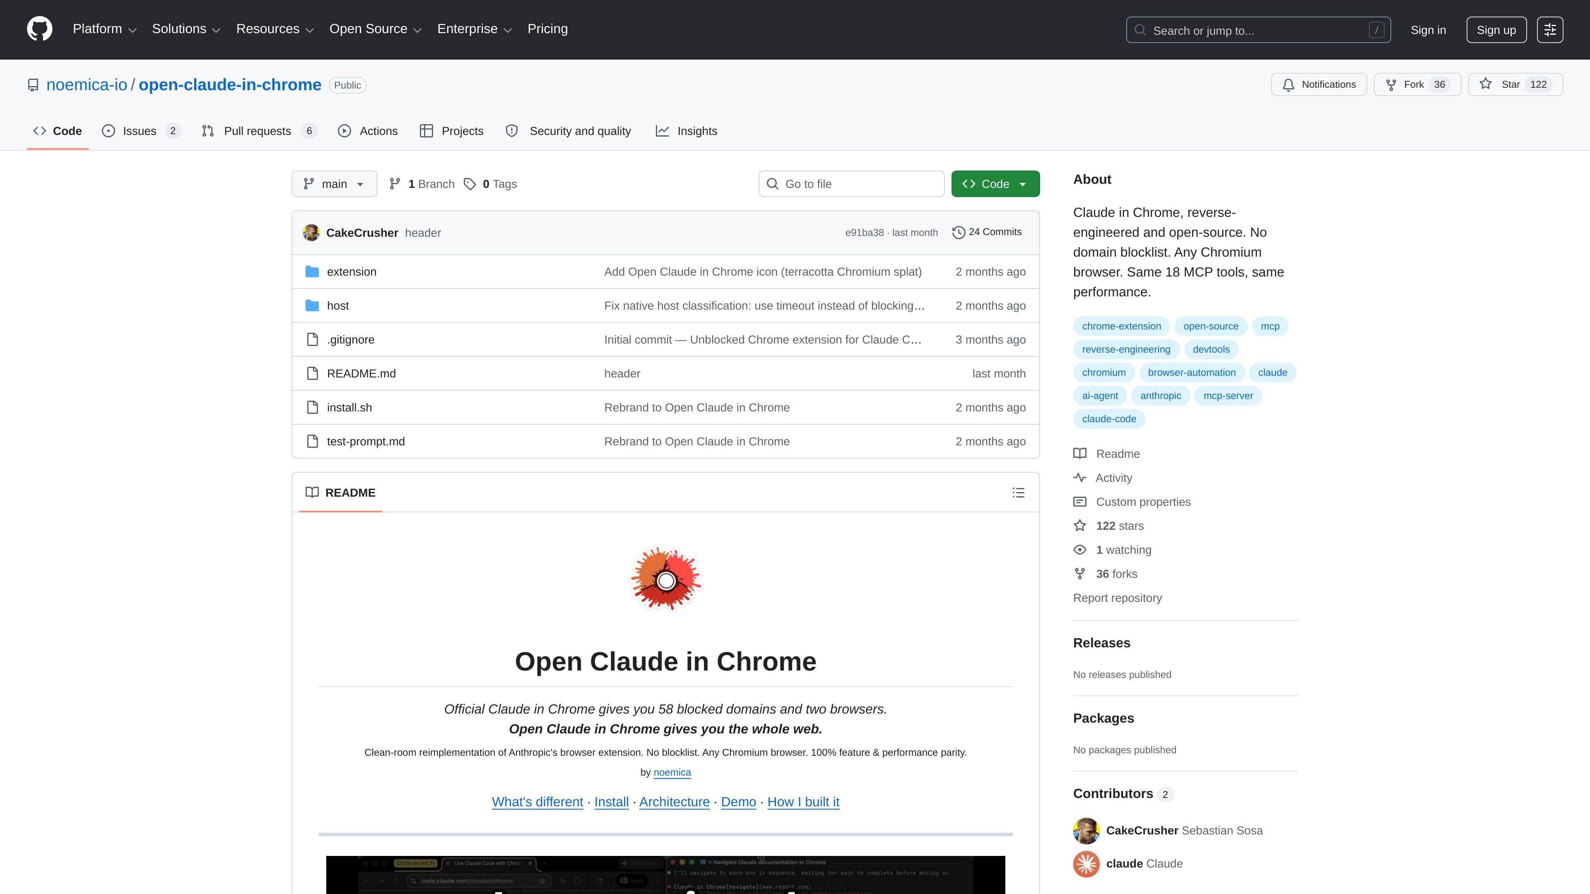Switch to the Issues tab
This screenshot has width=1590, height=894.
pyautogui.click(x=141, y=131)
